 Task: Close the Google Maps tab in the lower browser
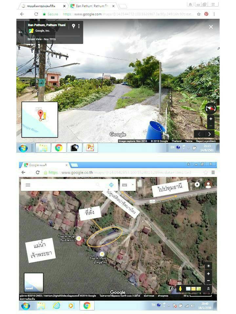pyautogui.click(x=67, y=165)
